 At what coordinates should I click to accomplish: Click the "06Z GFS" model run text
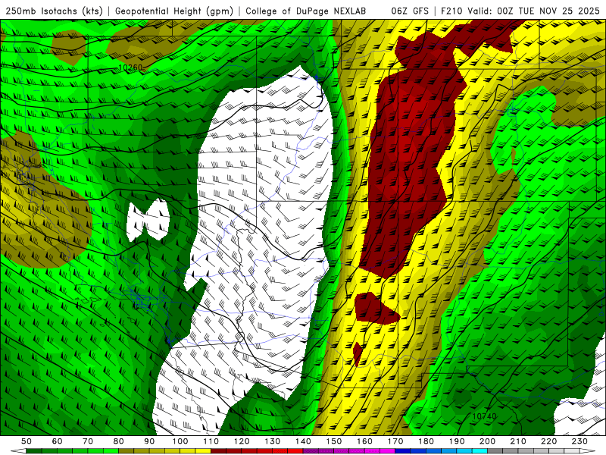tap(410, 11)
